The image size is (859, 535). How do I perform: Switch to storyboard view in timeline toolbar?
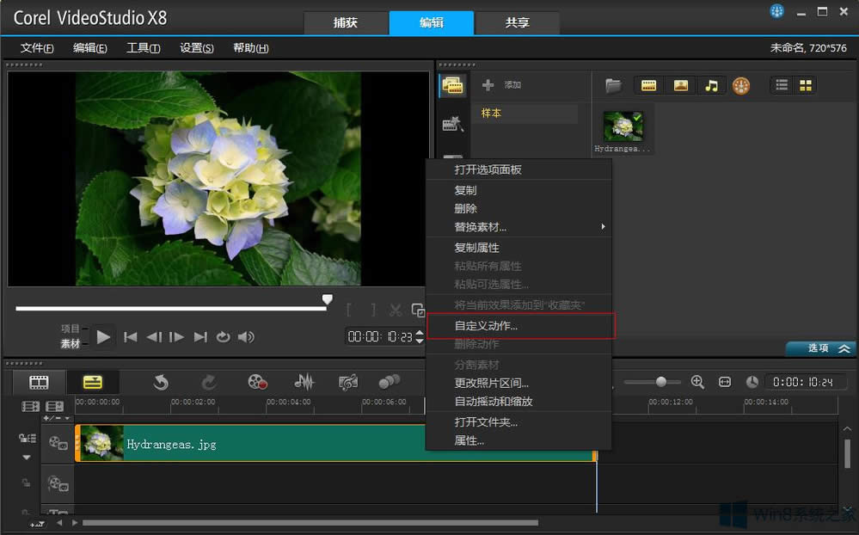tap(39, 382)
